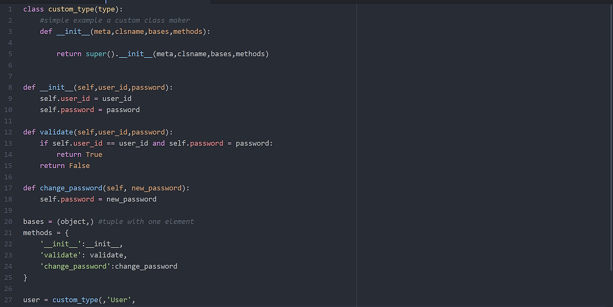Click the 'change_password' string key on line 24
This screenshot has height=307, width=613.
[x=75, y=266]
